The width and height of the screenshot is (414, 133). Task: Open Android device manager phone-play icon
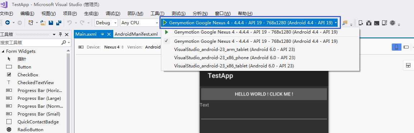361,23
